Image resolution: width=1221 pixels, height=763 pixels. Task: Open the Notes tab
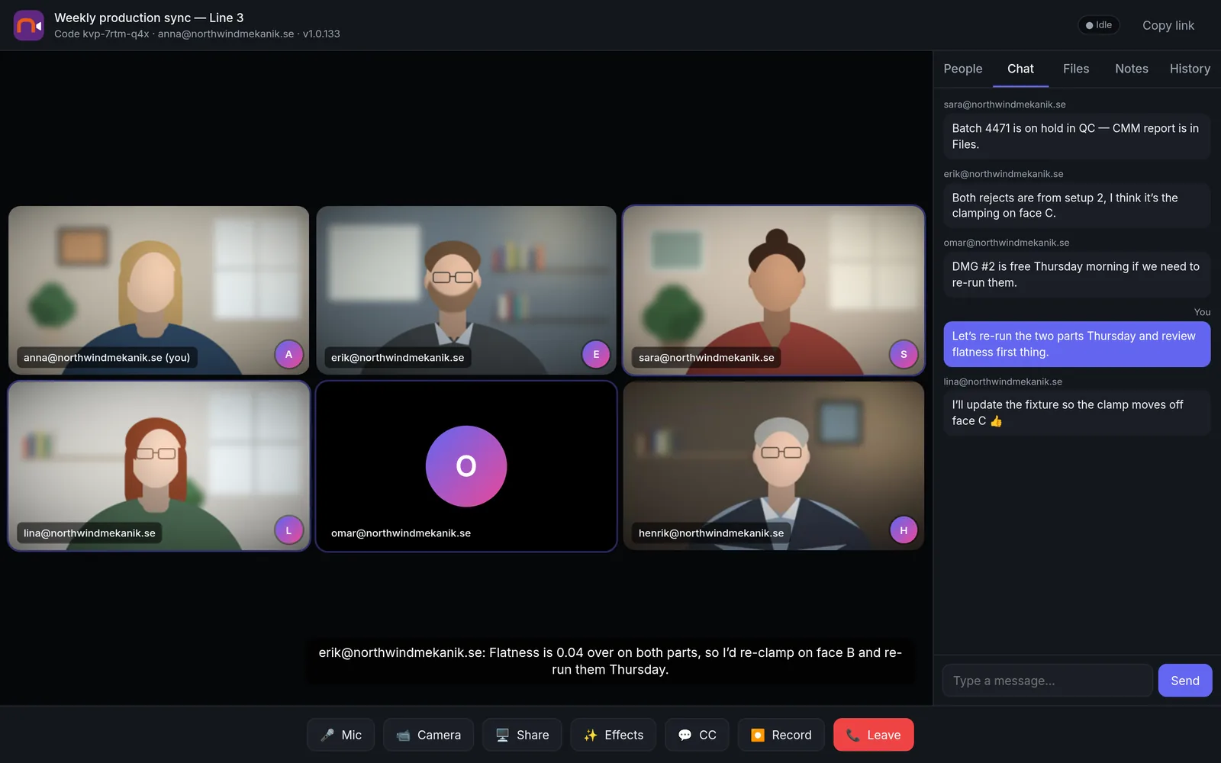pyautogui.click(x=1132, y=69)
